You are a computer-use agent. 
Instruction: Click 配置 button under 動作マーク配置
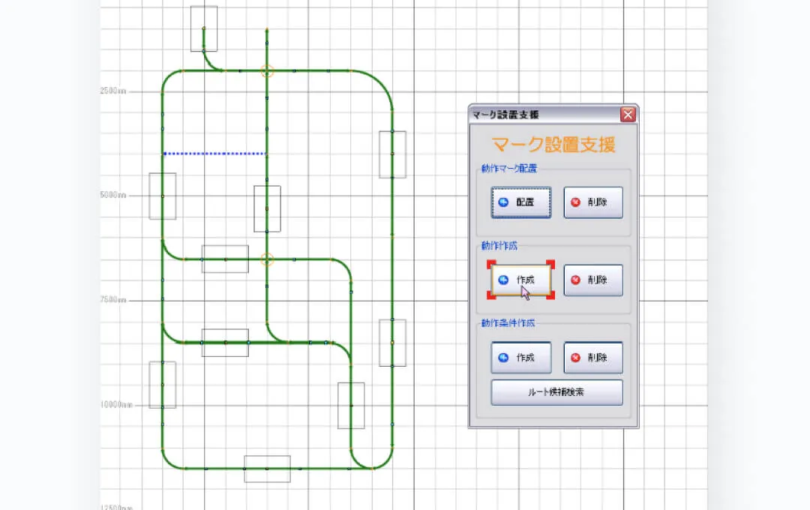tap(521, 202)
